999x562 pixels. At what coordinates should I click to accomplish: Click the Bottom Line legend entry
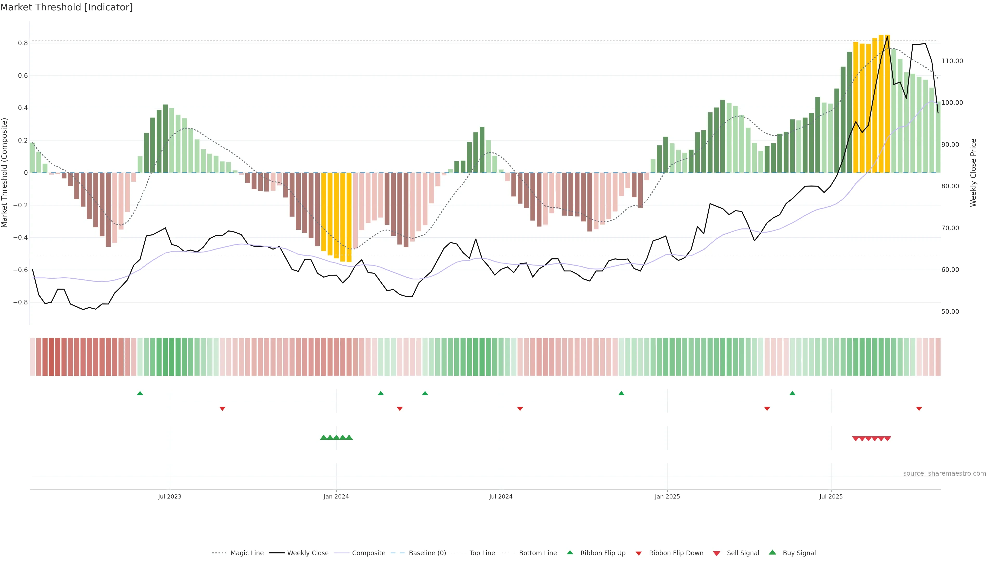(x=537, y=553)
